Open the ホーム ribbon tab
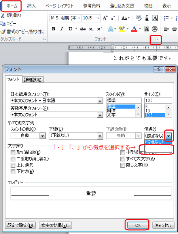 11,6
